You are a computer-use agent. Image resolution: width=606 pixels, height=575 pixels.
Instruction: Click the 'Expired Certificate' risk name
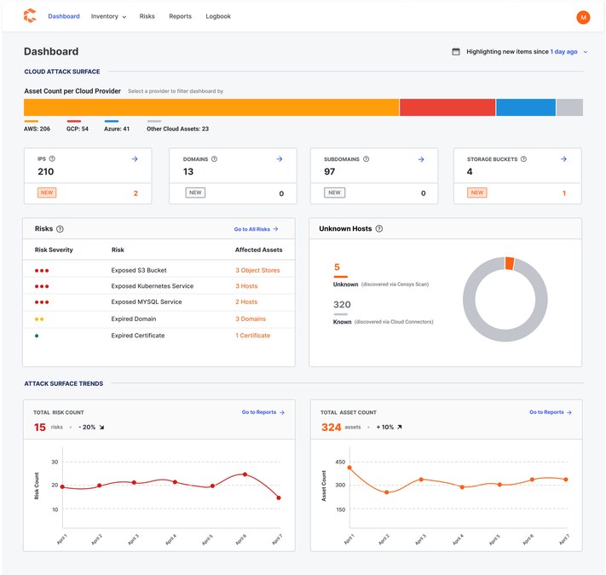(138, 336)
